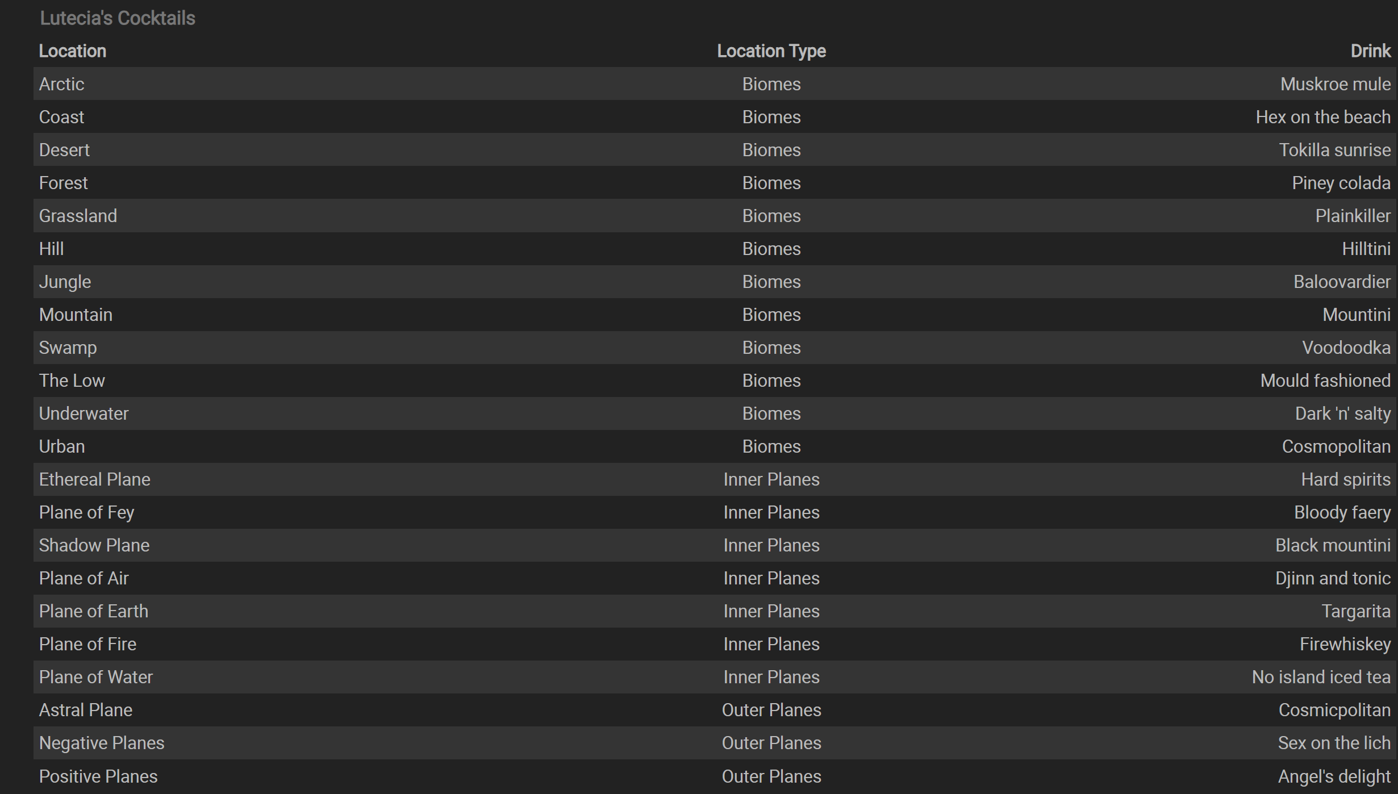Select the Desert row location
The height and width of the screenshot is (794, 1398).
tap(64, 150)
